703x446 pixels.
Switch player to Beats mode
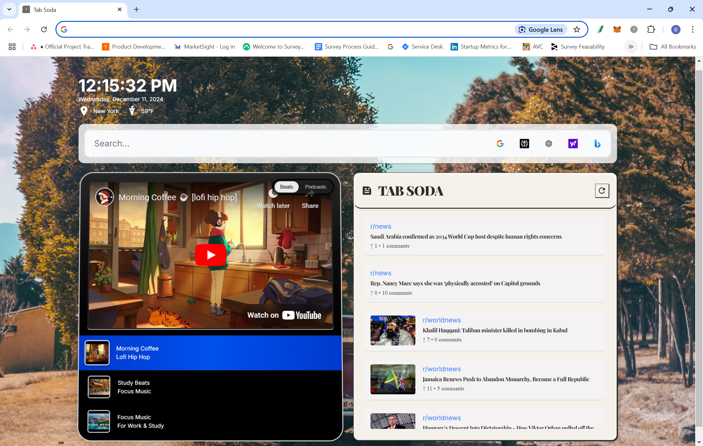286,187
